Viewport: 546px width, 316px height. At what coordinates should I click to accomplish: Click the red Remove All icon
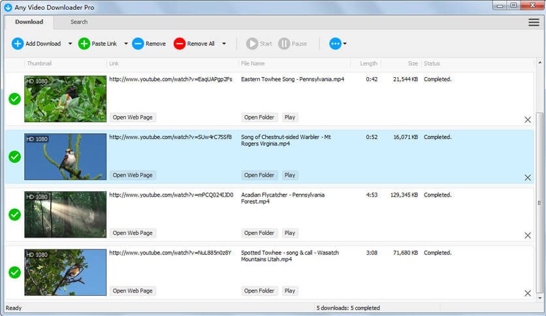click(x=180, y=44)
